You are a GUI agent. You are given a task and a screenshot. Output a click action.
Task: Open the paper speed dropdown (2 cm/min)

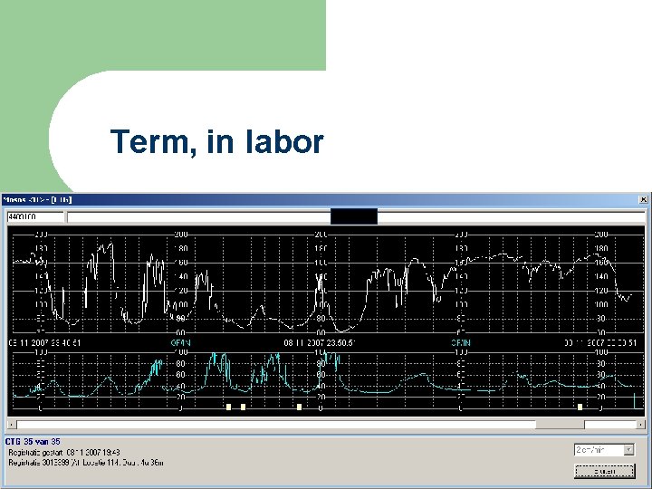click(x=629, y=450)
